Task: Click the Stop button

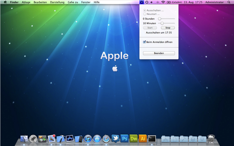Action: coord(168,28)
